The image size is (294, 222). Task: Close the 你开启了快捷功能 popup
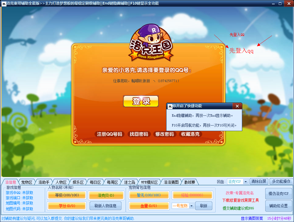[237, 106]
